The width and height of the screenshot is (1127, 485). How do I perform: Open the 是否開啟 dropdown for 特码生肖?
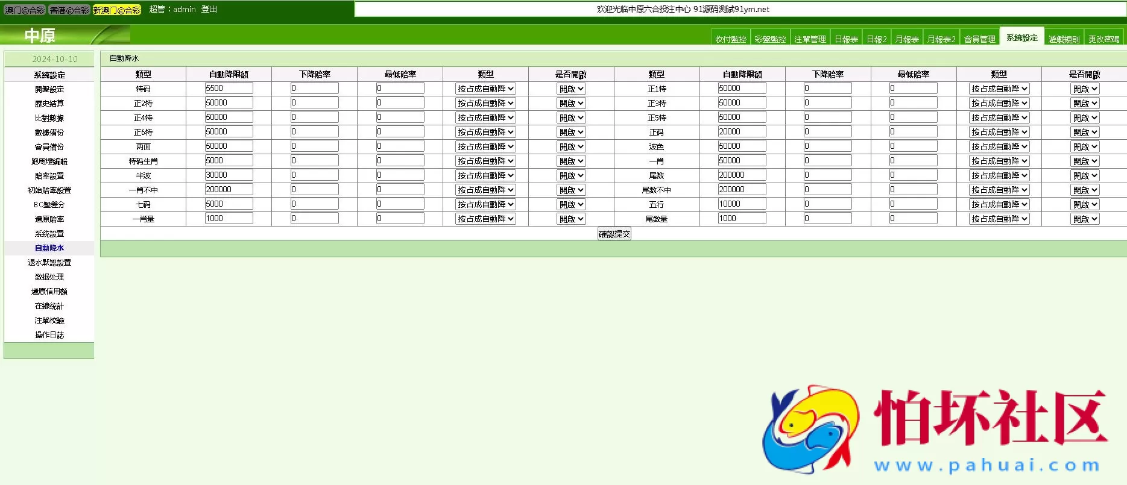click(571, 161)
